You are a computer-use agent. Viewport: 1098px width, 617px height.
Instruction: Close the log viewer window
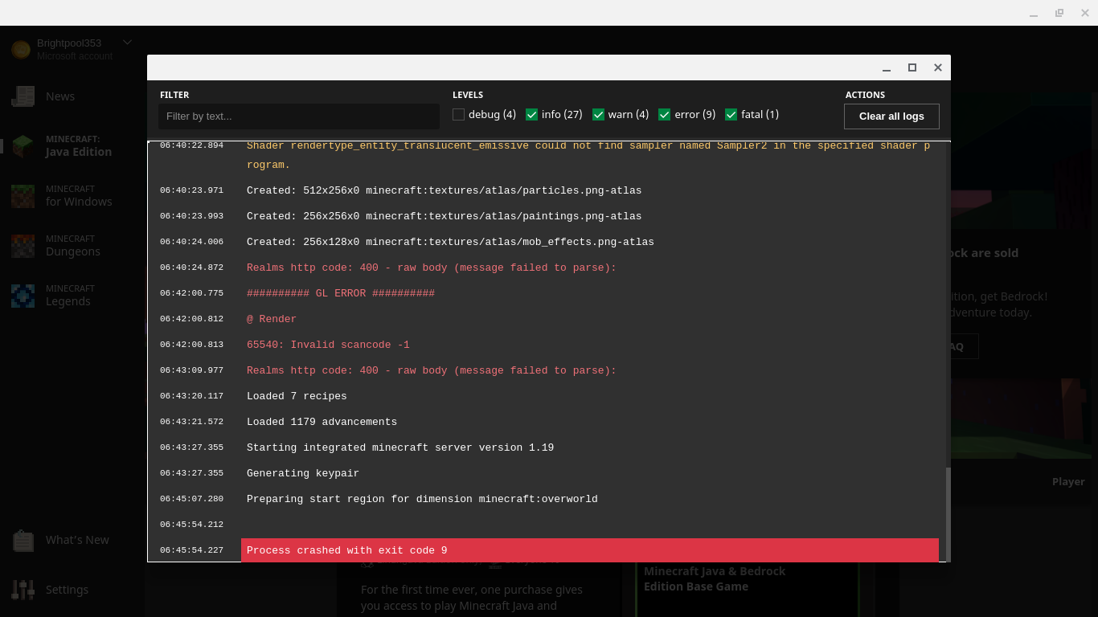pyautogui.click(x=938, y=67)
